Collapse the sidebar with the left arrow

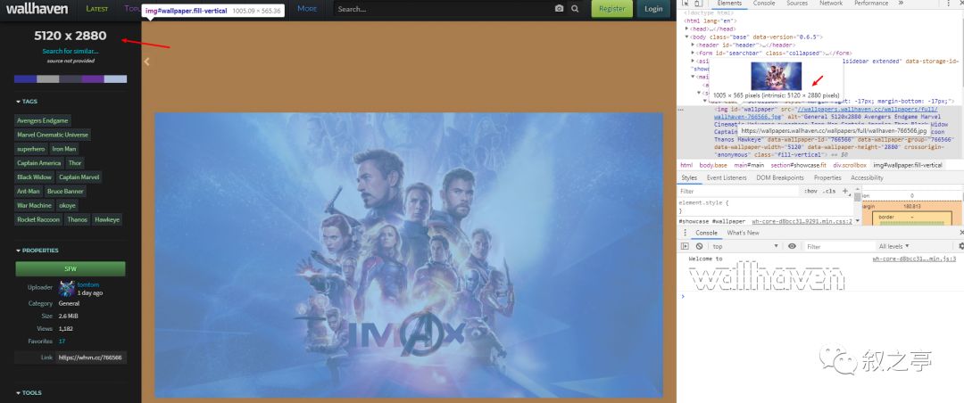tap(146, 62)
